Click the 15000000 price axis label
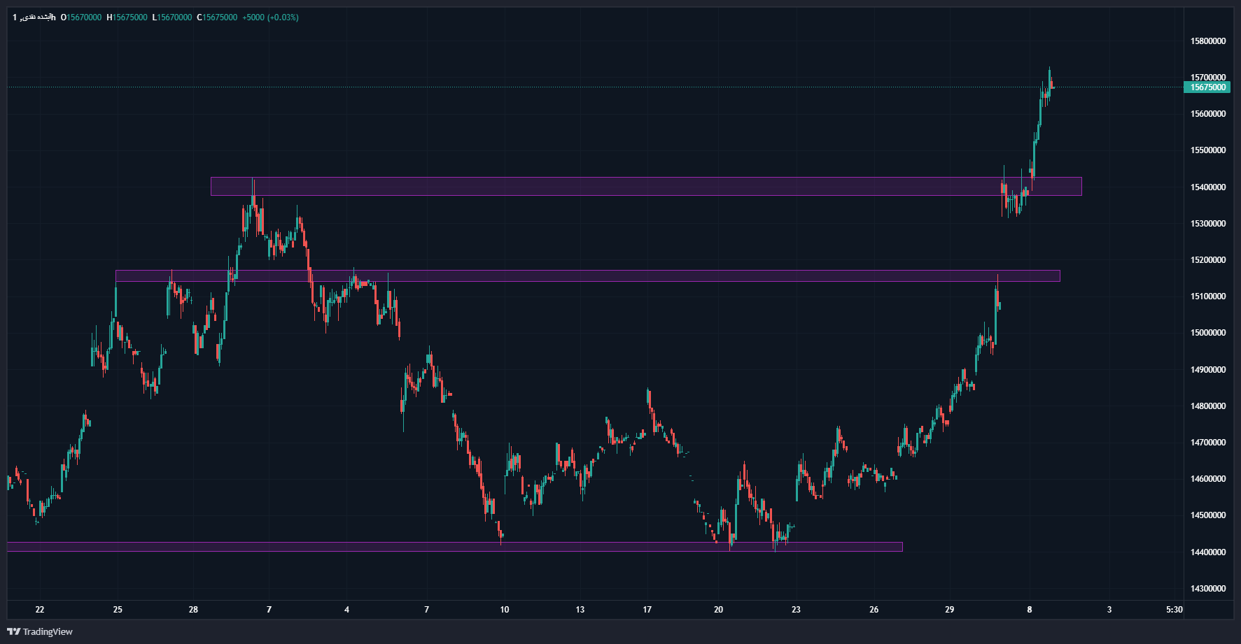 click(x=1208, y=333)
